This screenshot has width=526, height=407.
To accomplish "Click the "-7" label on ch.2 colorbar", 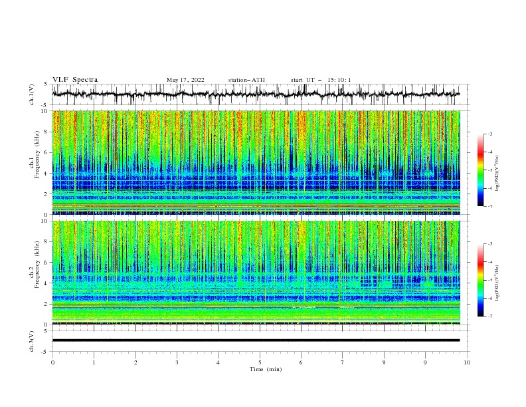I will [x=490, y=317].
